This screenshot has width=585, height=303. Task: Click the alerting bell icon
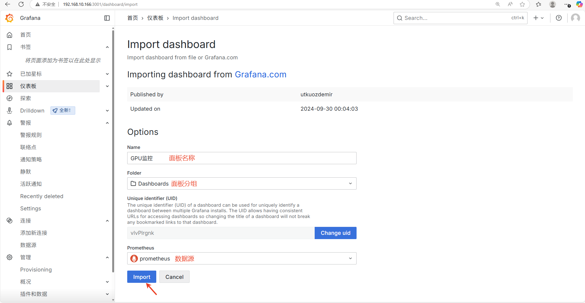9,123
